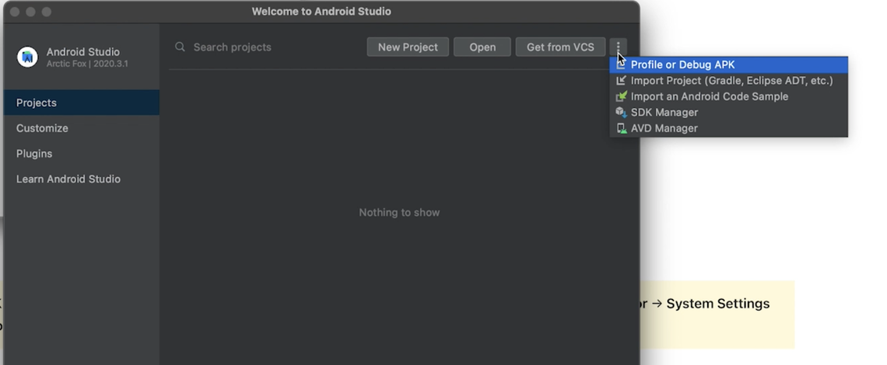The image size is (887, 365).
Task: Focus the Search projects field
Action: pyautogui.click(x=266, y=47)
